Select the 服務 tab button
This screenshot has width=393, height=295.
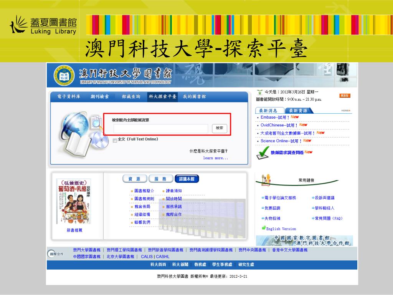pos(161,179)
